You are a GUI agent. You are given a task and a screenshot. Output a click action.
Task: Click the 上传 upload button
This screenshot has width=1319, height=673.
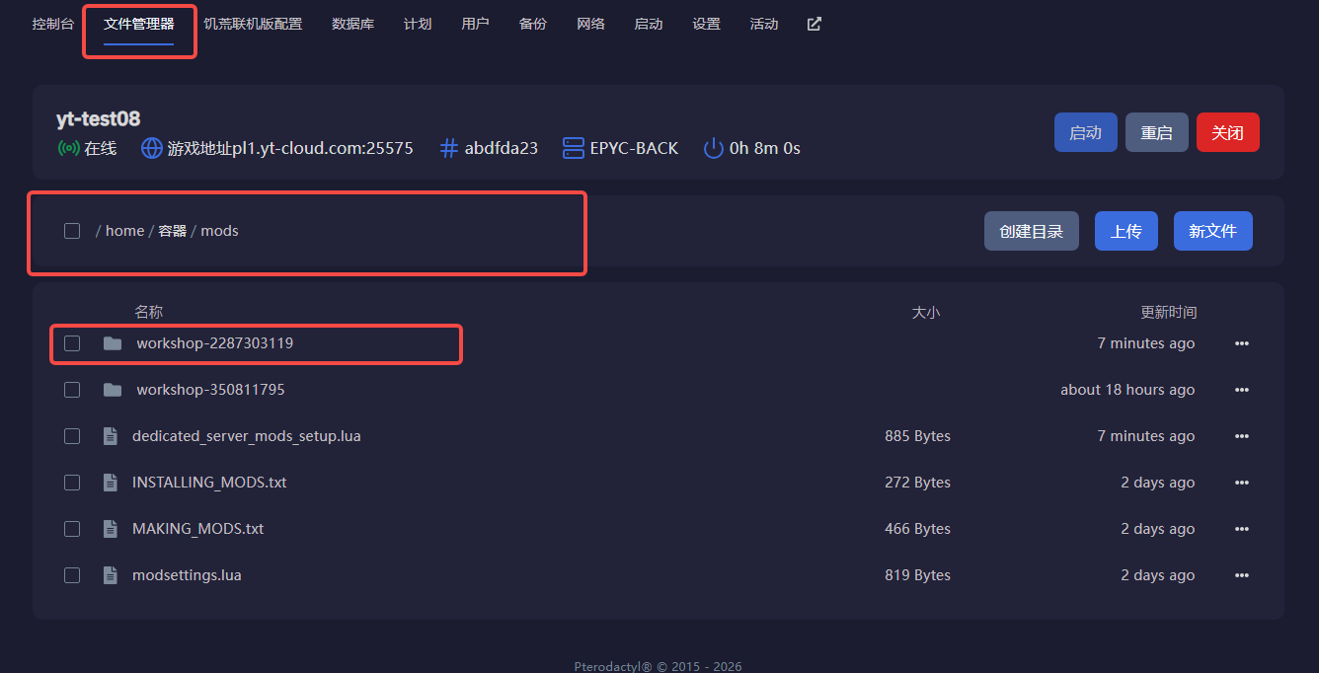point(1126,231)
